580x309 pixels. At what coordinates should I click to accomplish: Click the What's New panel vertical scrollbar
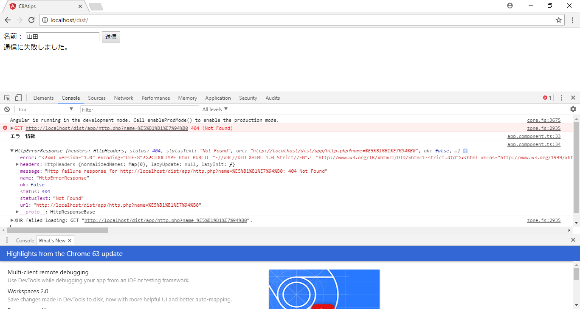click(576, 274)
